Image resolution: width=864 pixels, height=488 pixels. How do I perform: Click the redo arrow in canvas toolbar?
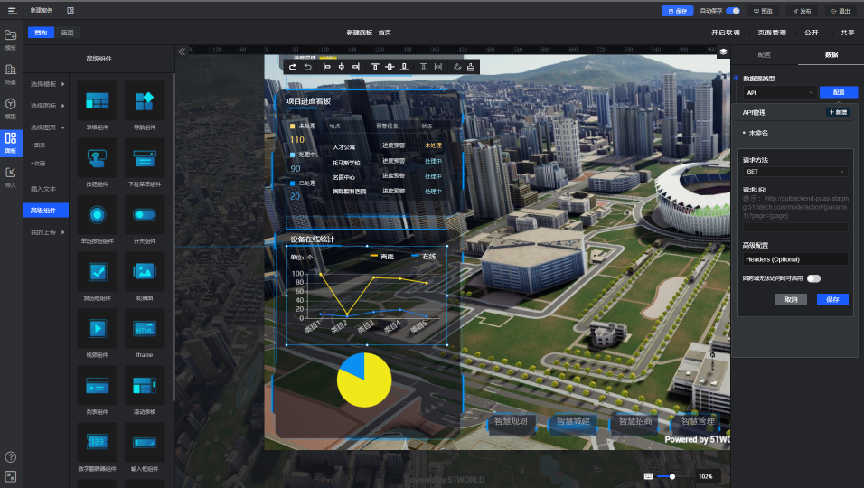(293, 67)
